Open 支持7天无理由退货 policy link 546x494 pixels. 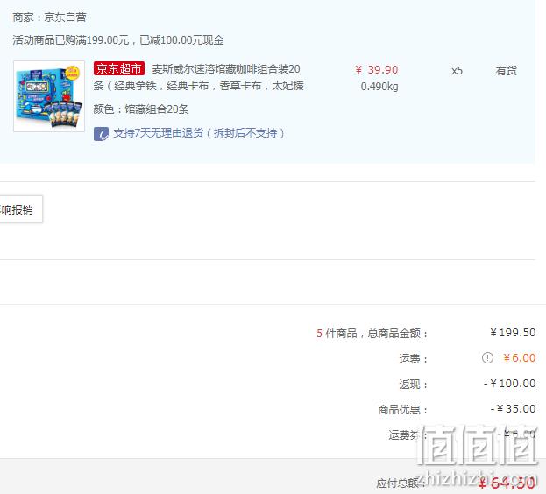coord(198,133)
